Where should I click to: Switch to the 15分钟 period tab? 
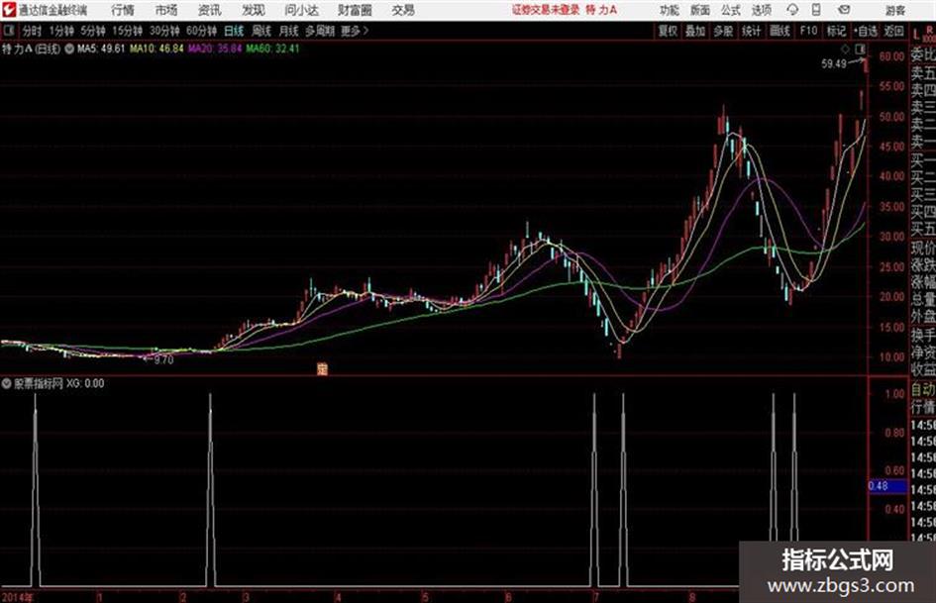[128, 31]
